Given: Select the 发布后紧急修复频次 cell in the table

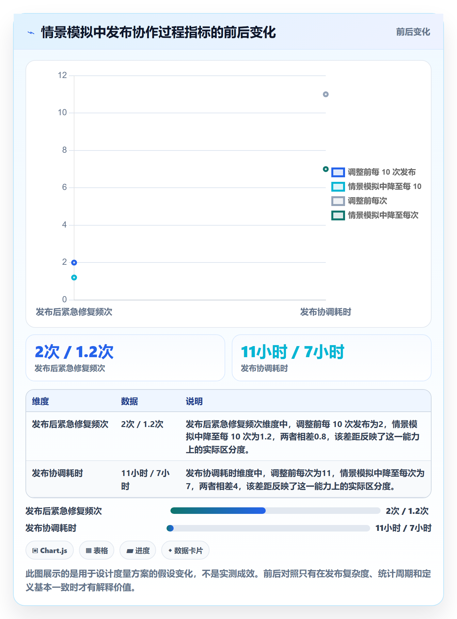Looking at the screenshot, I should coord(70,424).
